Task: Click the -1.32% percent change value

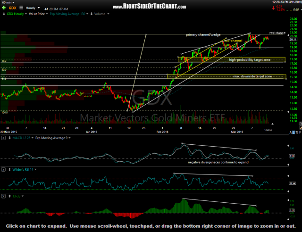Action: [x=280, y=9]
